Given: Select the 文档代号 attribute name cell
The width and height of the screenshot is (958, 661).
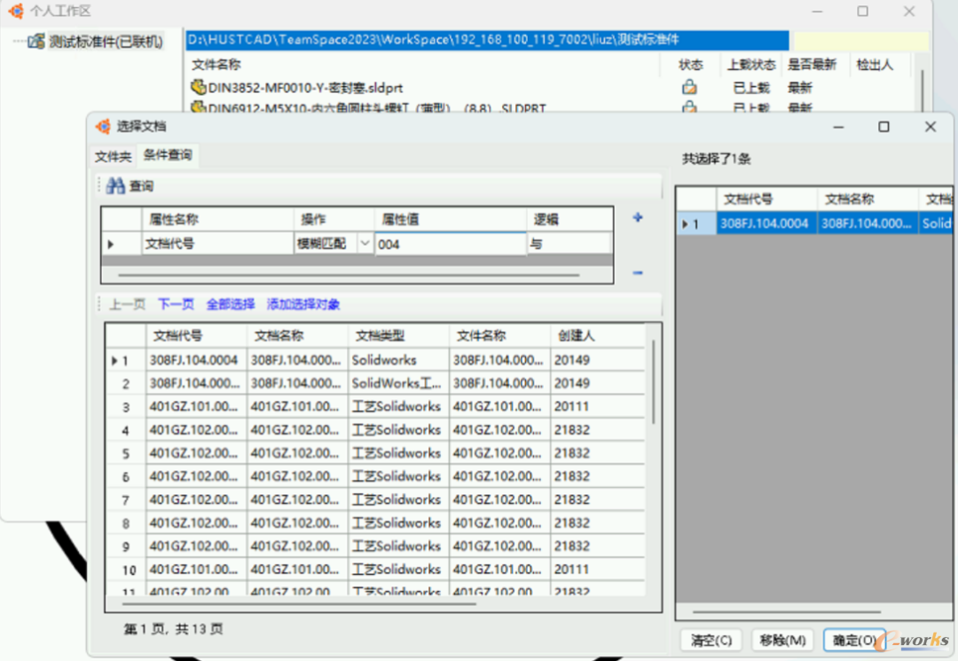Looking at the screenshot, I should click(216, 243).
